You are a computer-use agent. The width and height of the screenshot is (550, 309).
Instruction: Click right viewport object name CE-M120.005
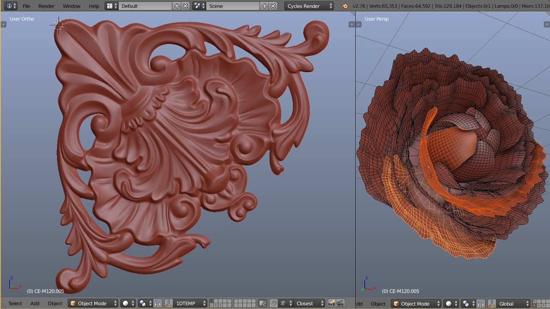[400, 291]
